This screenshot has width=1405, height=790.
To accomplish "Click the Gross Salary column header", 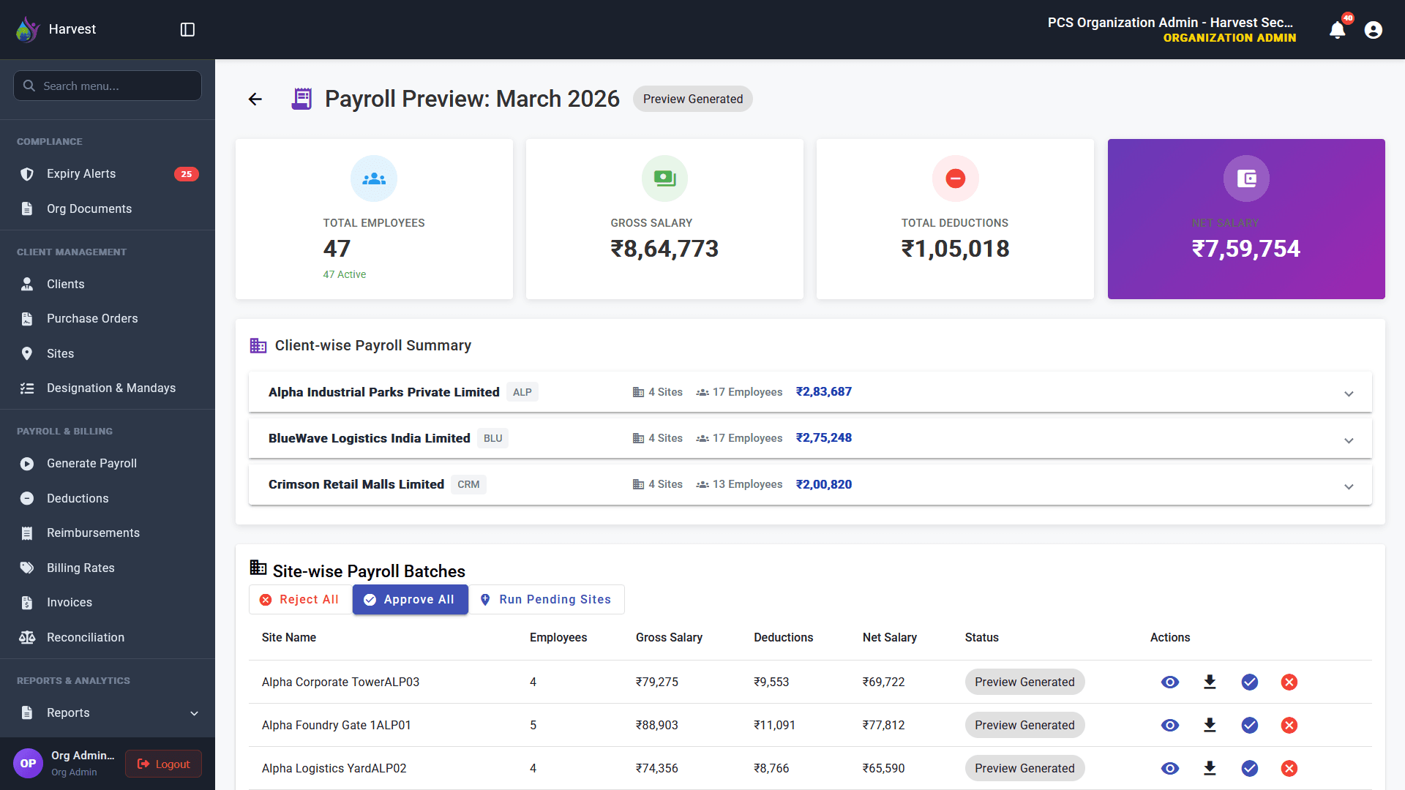I will pyautogui.click(x=669, y=637).
